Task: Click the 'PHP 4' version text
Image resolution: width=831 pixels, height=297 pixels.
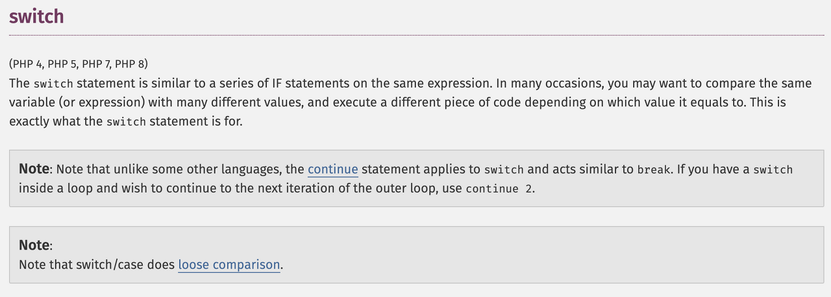Action: [x=27, y=64]
